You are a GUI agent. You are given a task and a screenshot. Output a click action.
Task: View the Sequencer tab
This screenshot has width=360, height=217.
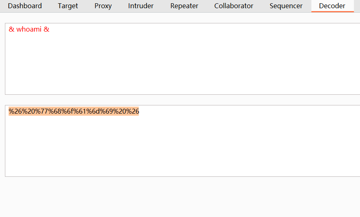[286, 6]
